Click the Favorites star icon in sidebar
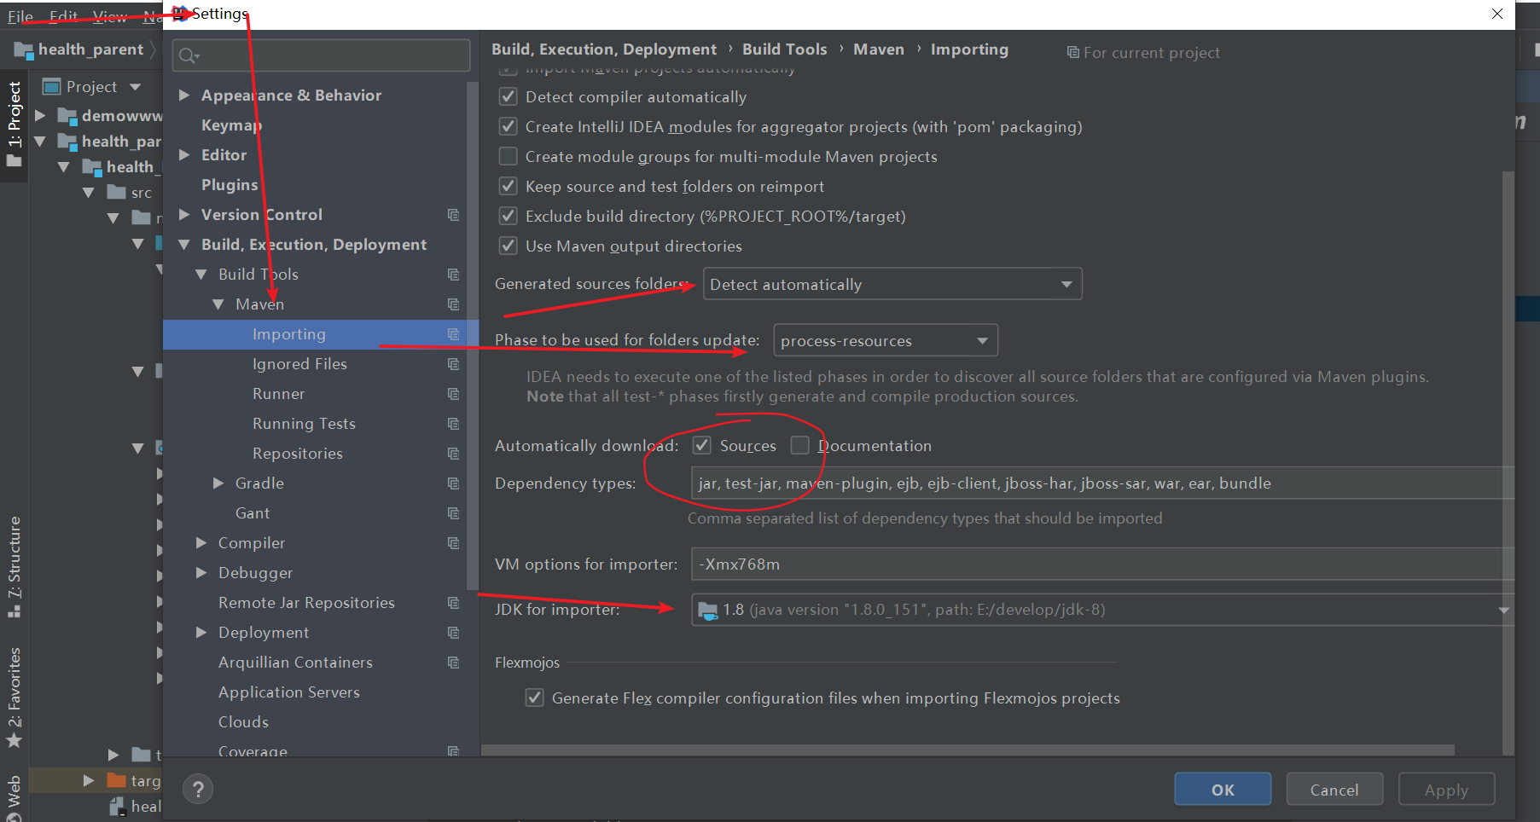This screenshot has width=1540, height=822. click(x=14, y=740)
